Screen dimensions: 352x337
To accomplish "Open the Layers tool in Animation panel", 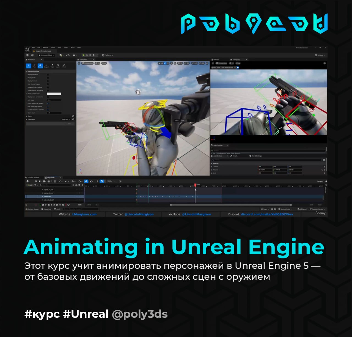I will (x=58, y=66).
